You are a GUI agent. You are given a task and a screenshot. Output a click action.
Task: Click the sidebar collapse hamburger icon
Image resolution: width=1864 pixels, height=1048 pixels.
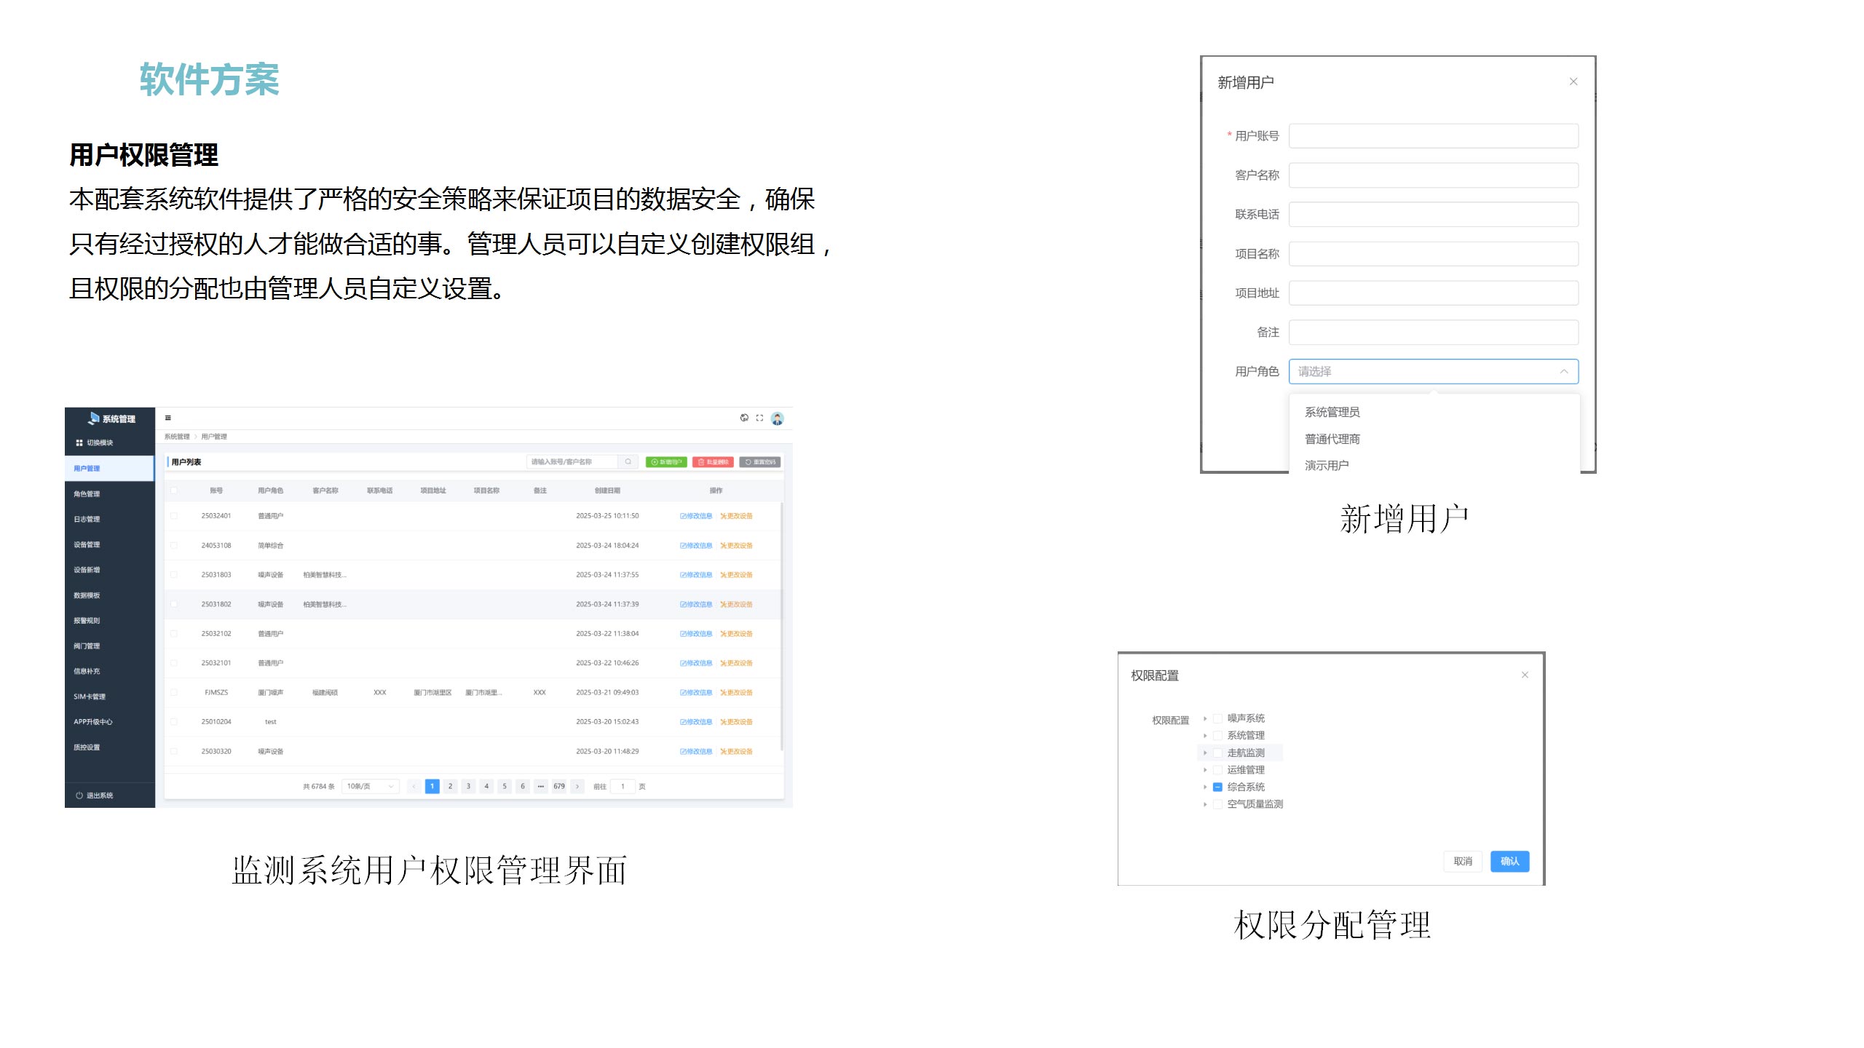click(168, 418)
